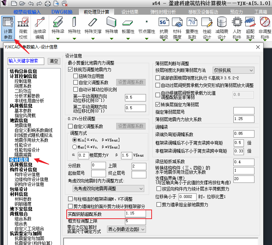
Task: Open the 人防构件 icon
Action: click(x=237, y=22)
